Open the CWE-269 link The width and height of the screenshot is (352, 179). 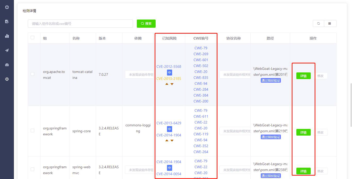point(201,54)
